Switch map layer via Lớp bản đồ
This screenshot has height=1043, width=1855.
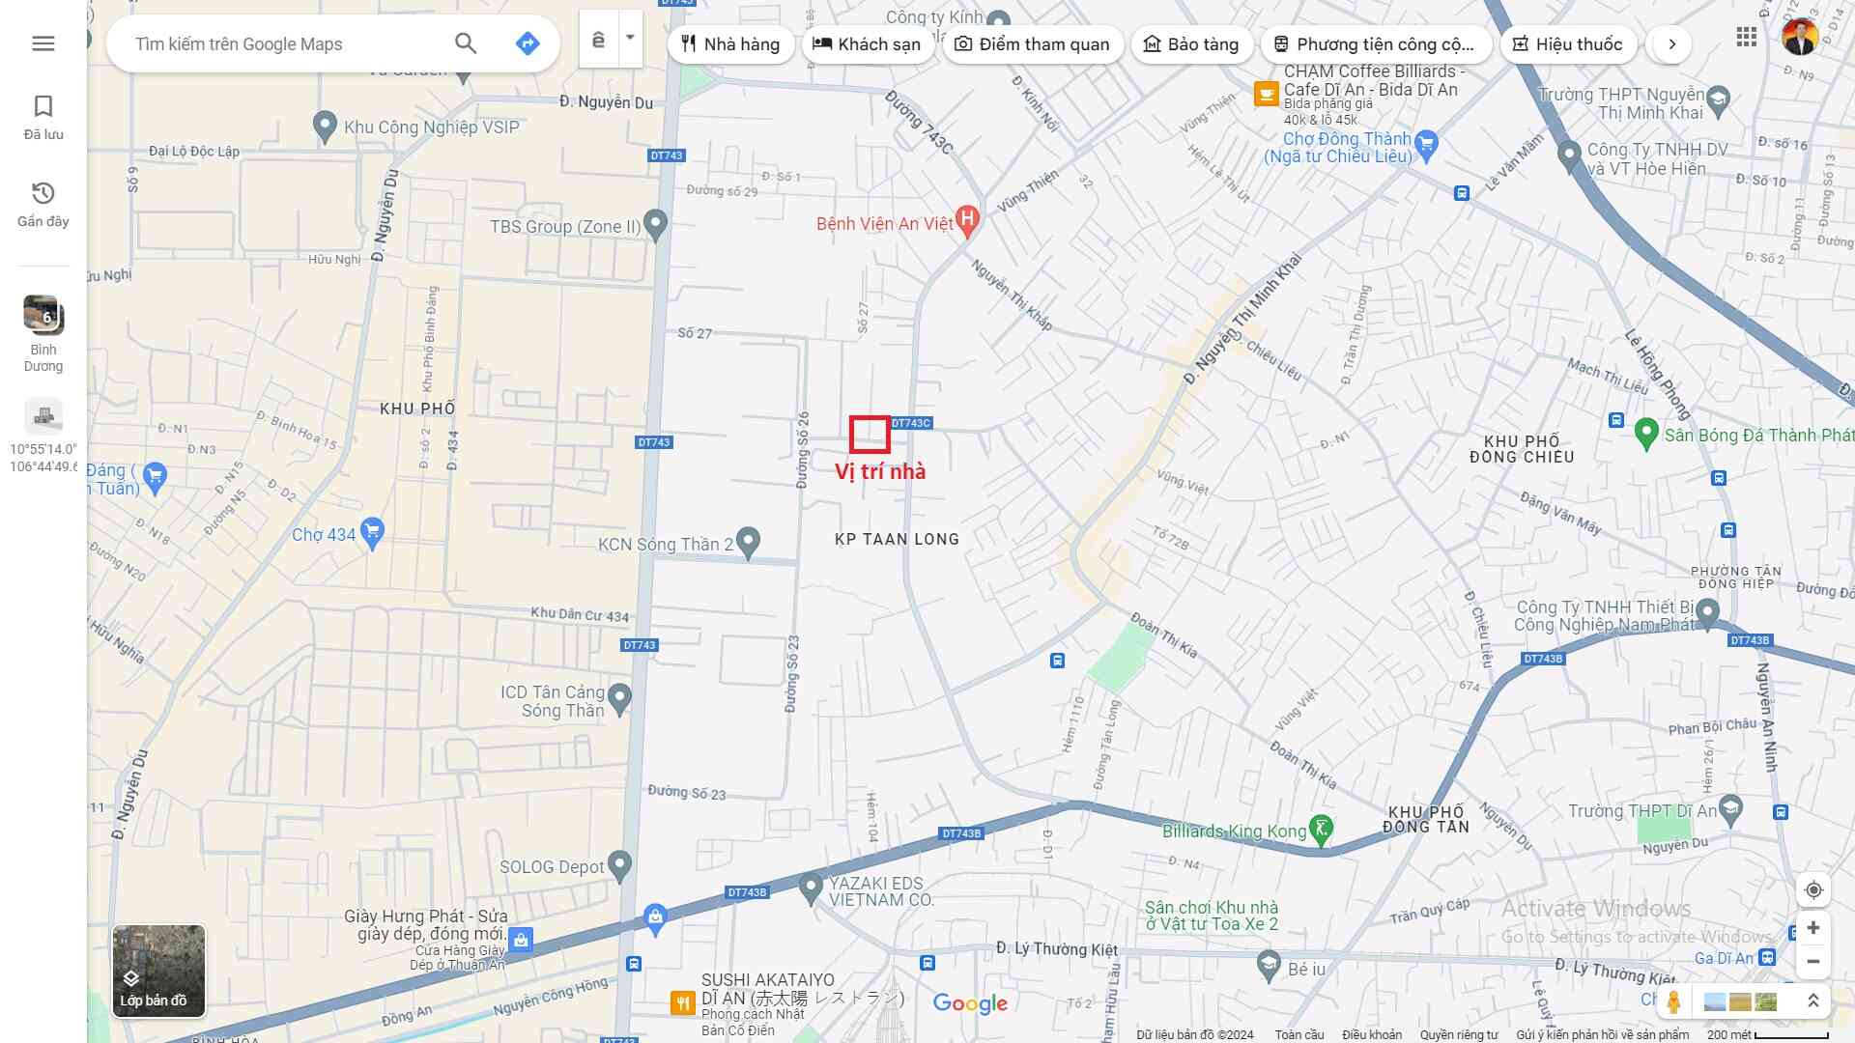point(158,971)
